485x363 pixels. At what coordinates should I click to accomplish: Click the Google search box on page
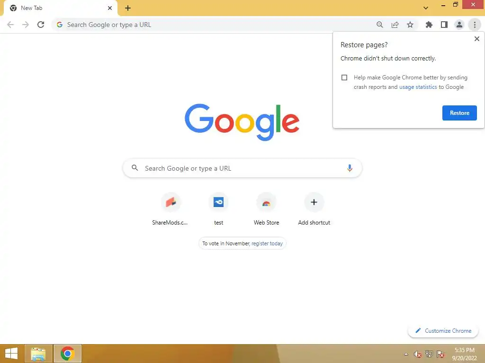[x=242, y=168]
